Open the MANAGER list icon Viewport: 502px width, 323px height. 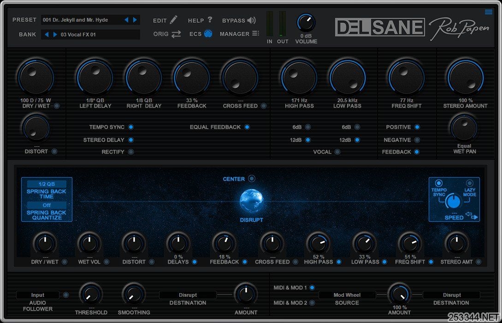pyautogui.click(x=255, y=33)
